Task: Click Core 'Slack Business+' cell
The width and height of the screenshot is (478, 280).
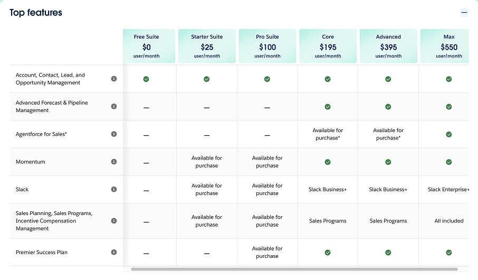Action: [x=328, y=189]
